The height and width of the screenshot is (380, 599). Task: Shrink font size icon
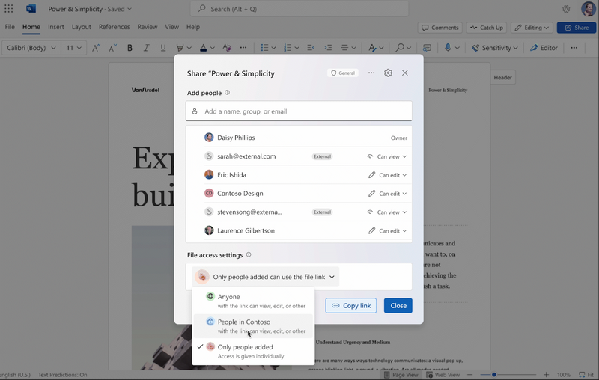click(x=113, y=48)
